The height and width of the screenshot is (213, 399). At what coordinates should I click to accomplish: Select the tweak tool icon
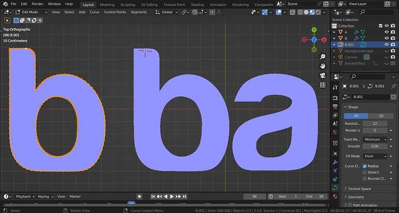pyautogui.click(x=8, y=21)
